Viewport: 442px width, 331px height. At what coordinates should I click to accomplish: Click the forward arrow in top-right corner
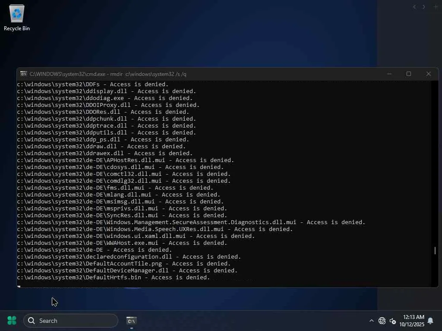pyautogui.click(x=424, y=7)
